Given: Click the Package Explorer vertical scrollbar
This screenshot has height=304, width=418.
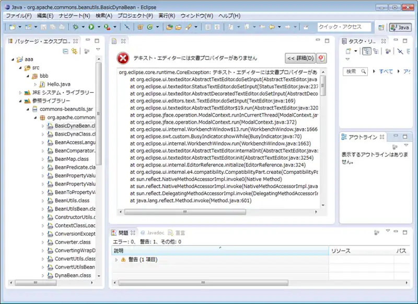Looking at the screenshot, I should (99, 114).
